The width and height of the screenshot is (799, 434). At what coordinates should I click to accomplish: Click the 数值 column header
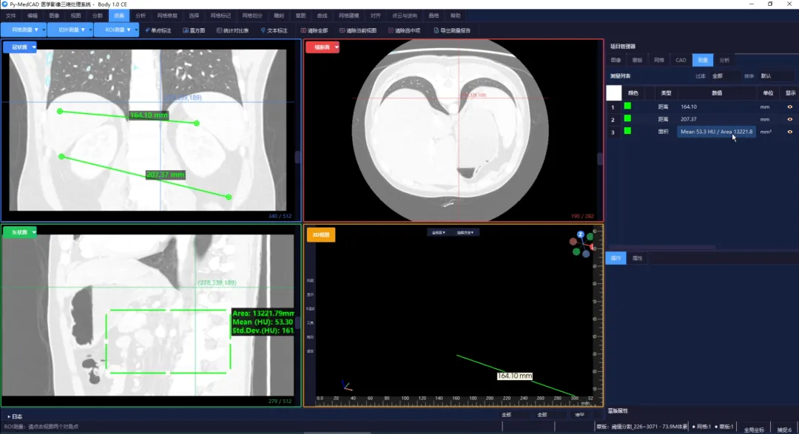tap(716, 92)
